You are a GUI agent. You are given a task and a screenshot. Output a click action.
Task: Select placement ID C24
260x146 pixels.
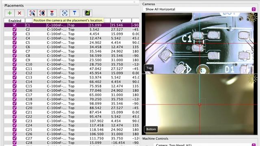click(x=29, y=125)
